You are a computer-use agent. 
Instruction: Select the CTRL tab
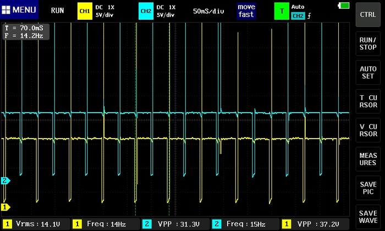click(x=368, y=14)
